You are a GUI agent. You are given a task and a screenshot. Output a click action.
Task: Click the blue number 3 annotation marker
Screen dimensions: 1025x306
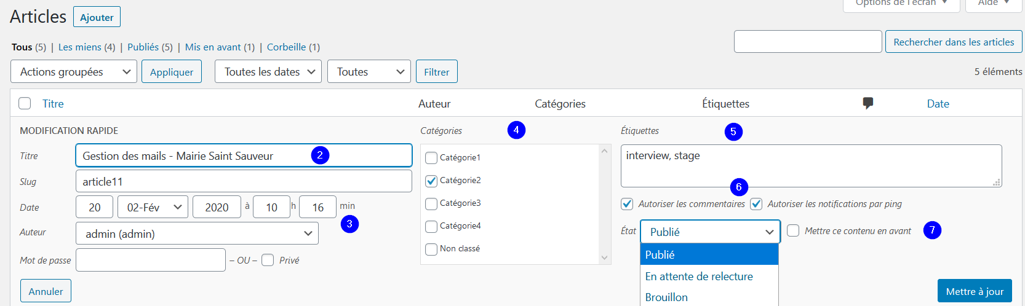pyautogui.click(x=349, y=224)
